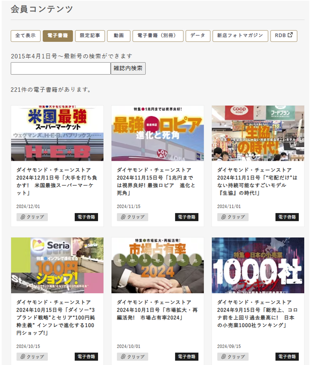
Task: Focus the magazine search text field
Action: tap(60, 69)
